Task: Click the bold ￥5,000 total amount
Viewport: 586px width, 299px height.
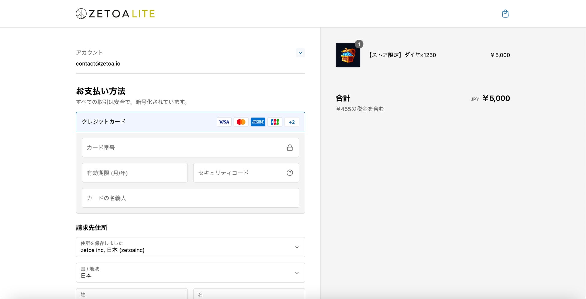Action: tap(496, 98)
